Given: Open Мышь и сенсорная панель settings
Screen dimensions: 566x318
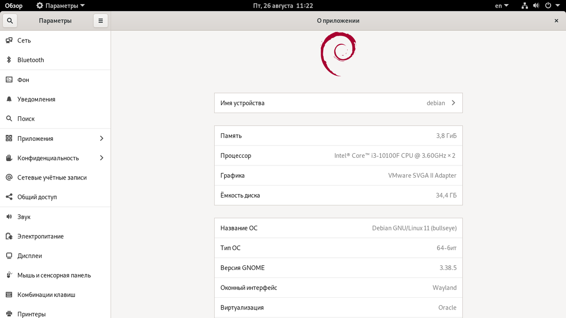Looking at the screenshot, I should coord(55,275).
